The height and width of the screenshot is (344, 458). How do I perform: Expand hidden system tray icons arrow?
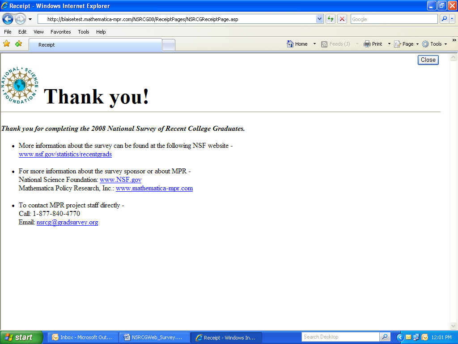coord(400,337)
